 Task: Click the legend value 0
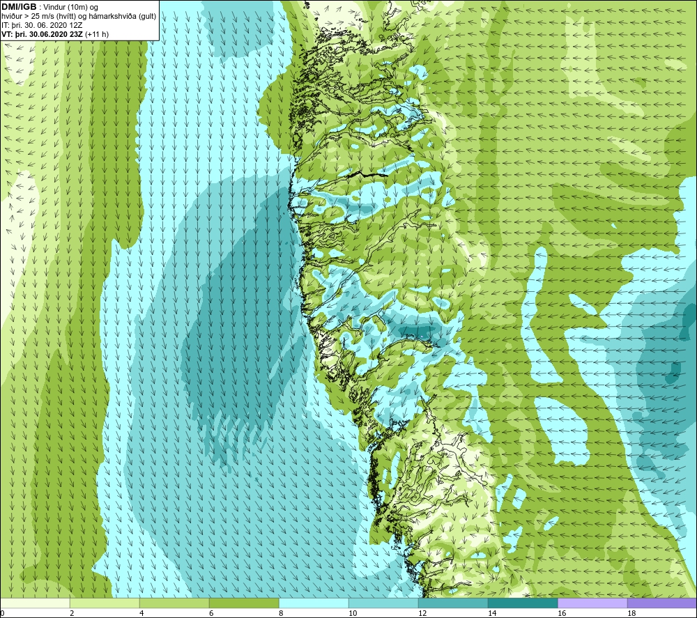(x=3, y=613)
